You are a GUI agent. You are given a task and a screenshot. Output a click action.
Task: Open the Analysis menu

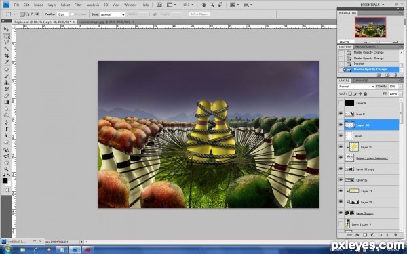click(92, 5)
